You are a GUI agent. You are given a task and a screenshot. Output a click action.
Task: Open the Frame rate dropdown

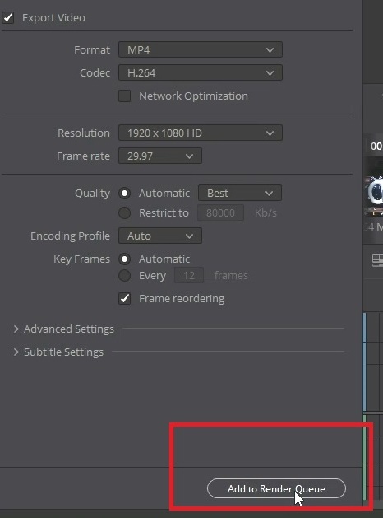pyautogui.click(x=160, y=156)
